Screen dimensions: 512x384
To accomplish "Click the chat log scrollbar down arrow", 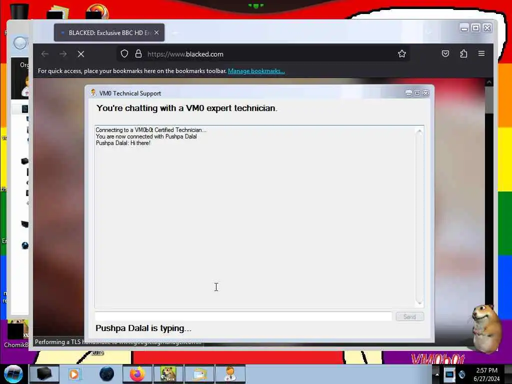I will (419, 303).
